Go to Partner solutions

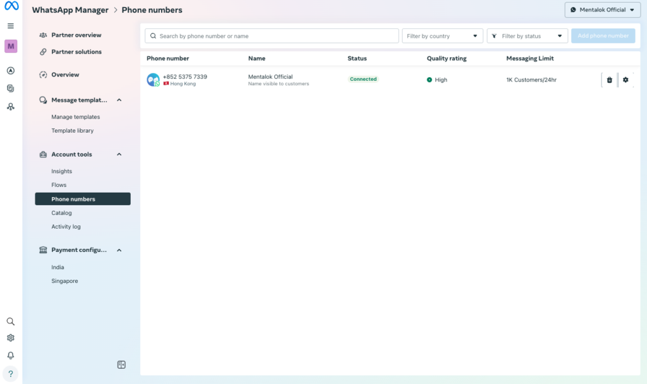point(76,52)
